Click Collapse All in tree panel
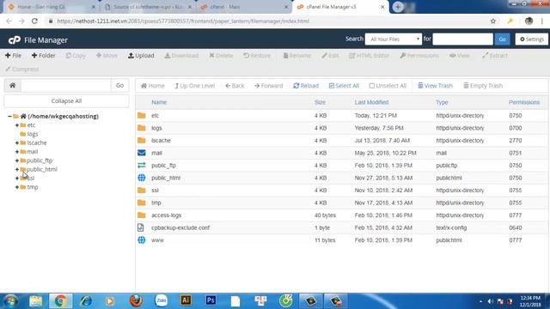This screenshot has height=309, width=550. click(66, 101)
